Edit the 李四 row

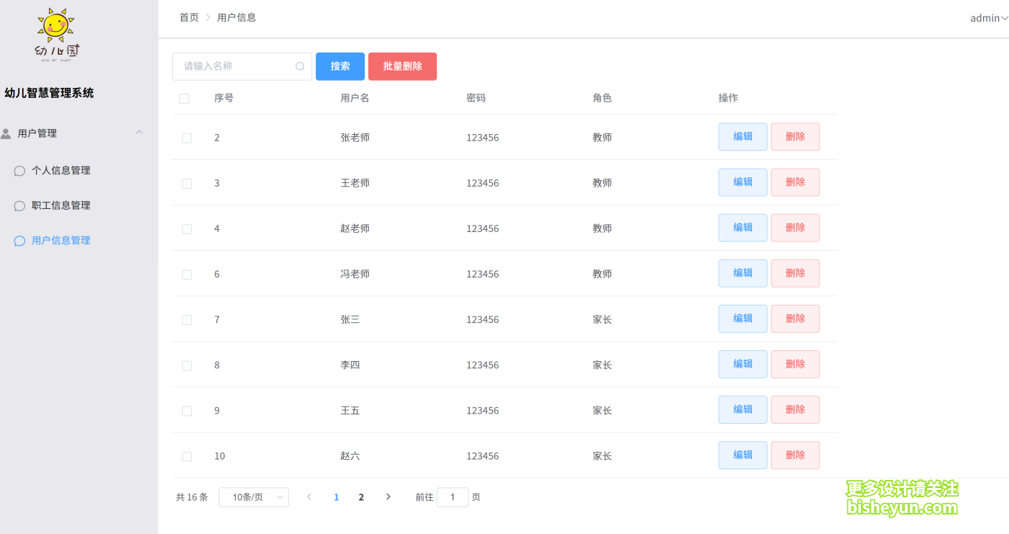tap(743, 364)
